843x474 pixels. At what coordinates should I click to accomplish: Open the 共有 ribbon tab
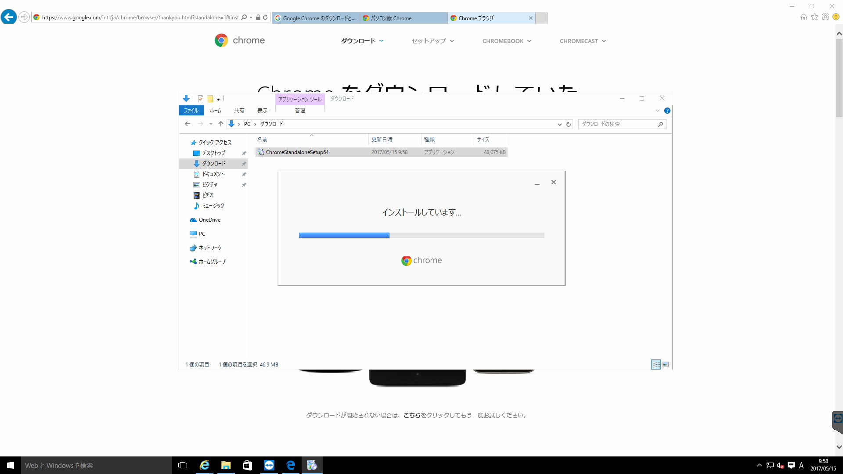click(239, 111)
